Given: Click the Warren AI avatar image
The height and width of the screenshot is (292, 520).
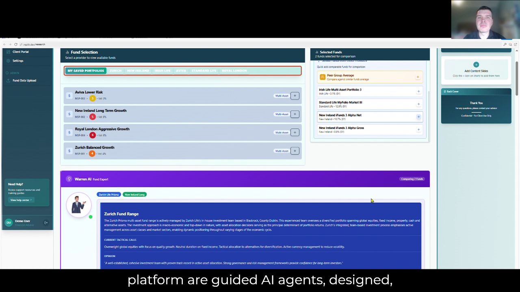Looking at the screenshot, I should click(x=79, y=204).
